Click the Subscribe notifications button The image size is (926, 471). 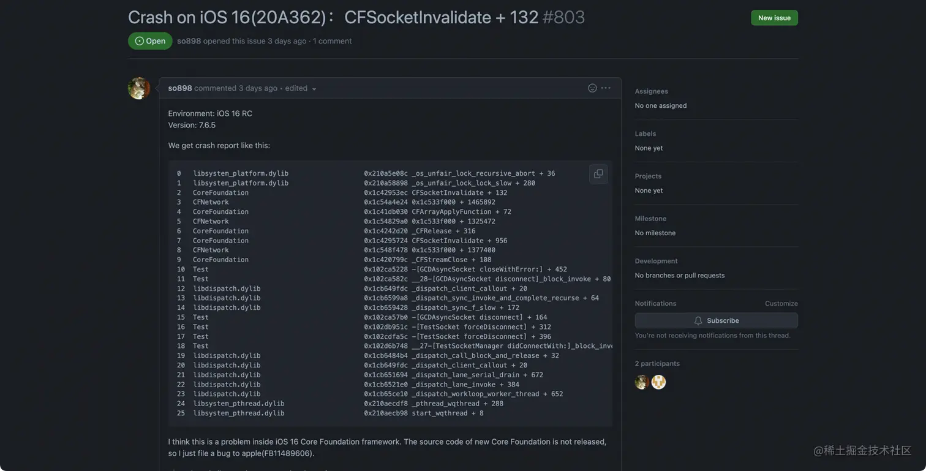(716, 320)
